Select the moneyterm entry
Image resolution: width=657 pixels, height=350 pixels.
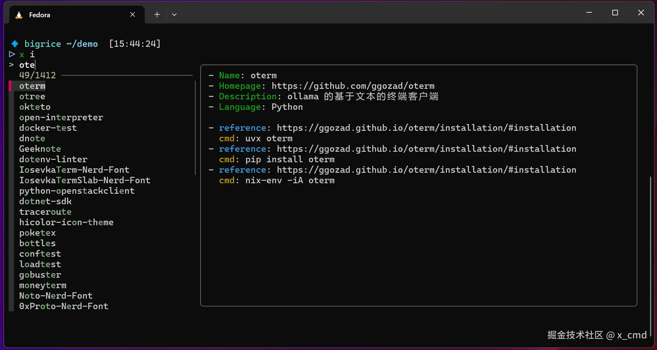(43, 285)
